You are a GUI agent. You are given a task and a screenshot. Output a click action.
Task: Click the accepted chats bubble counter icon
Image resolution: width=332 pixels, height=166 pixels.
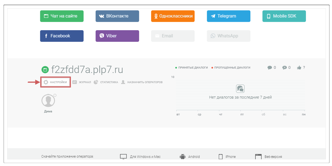click(270, 68)
